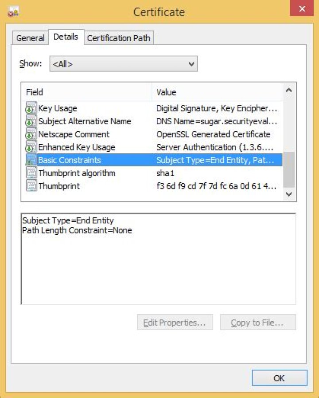This screenshot has height=398, width=319.
Task: Select the Thumbprint algorithm field
Action: pos(154,173)
